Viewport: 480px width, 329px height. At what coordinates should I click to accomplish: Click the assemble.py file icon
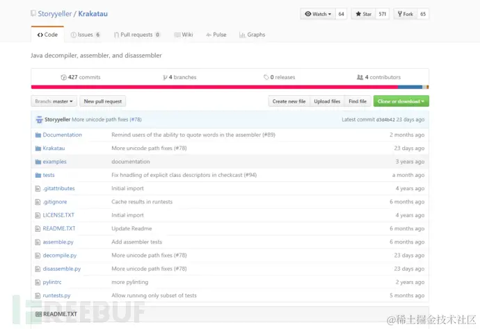[x=38, y=242]
